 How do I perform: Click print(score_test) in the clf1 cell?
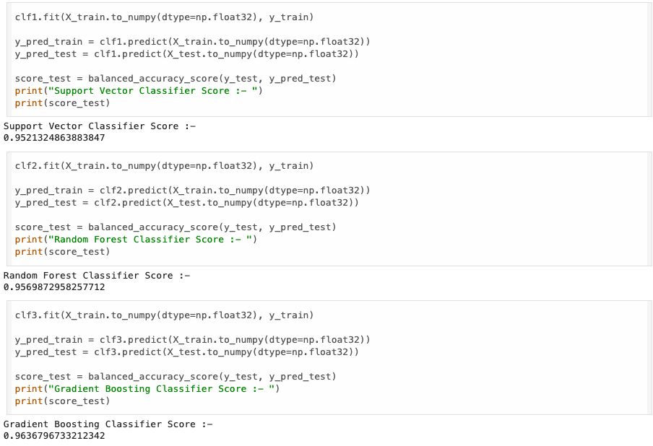tap(62, 103)
